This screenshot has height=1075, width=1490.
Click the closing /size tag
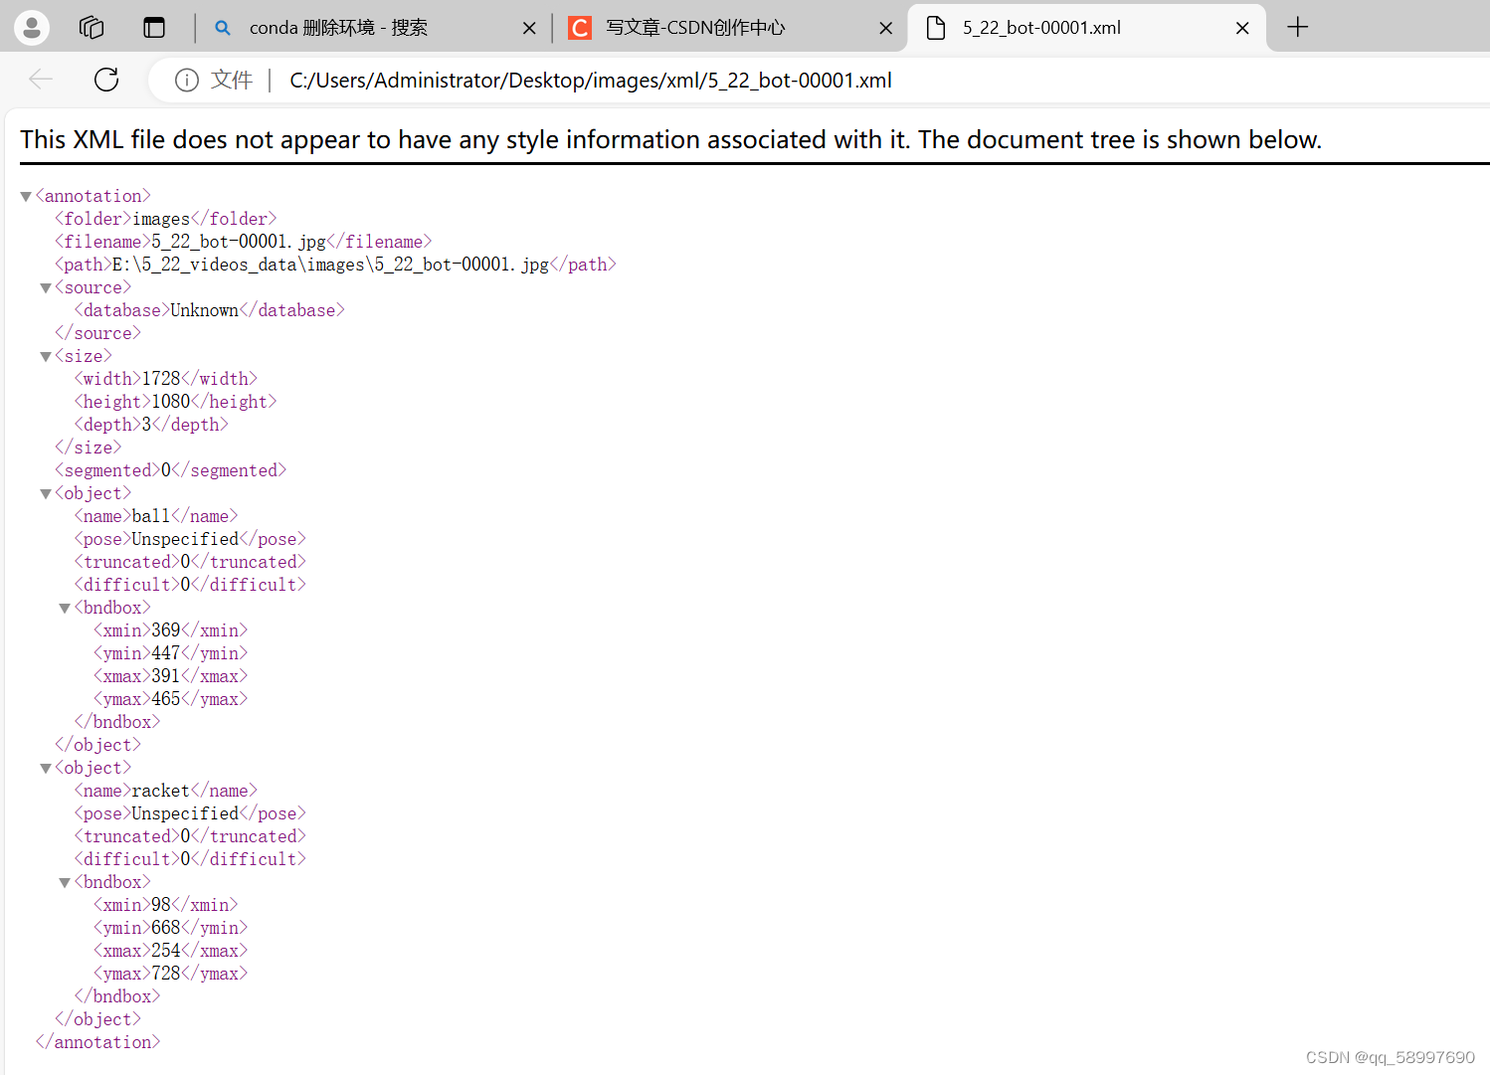[x=89, y=448]
